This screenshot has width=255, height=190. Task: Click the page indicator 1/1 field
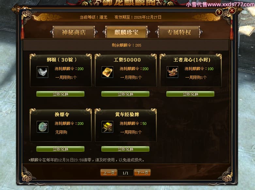[x=125, y=173]
